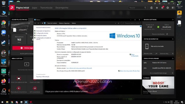Open Gerenciador de Dispositivos
Viewport: 185px width, 104px height.
pos(43,31)
